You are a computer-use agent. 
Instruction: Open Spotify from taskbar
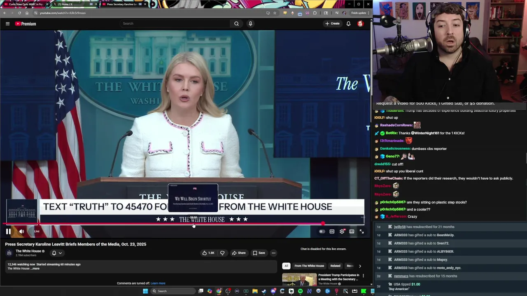[300, 291]
